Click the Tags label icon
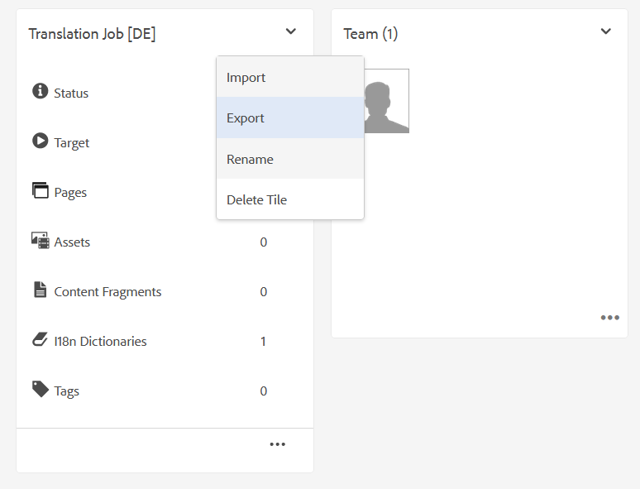640x489 pixels. [40, 389]
